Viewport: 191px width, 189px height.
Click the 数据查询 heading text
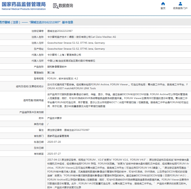click(x=66, y=6)
